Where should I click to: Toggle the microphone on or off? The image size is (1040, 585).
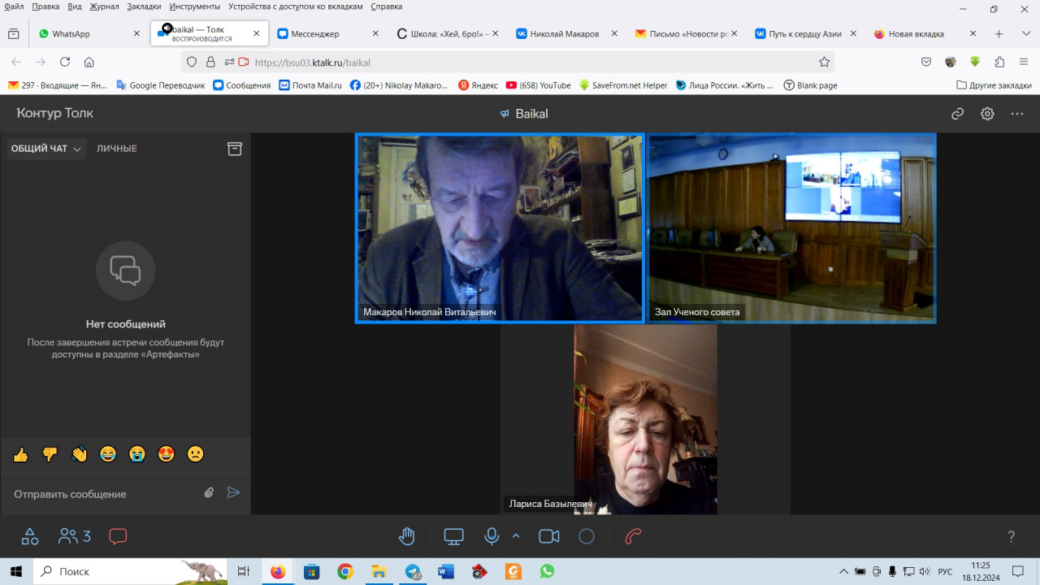pyautogui.click(x=492, y=536)
